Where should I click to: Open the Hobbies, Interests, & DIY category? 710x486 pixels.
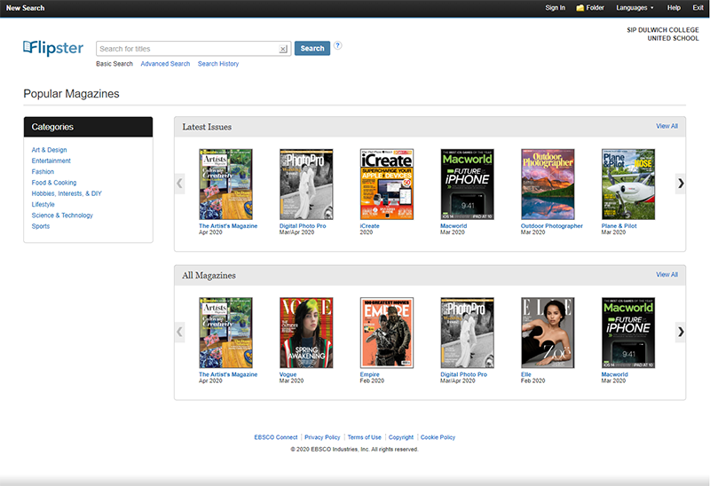click(67, 193)
